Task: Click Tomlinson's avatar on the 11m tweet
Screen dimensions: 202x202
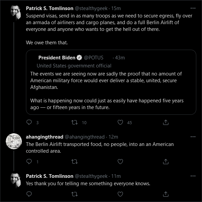Action: click(x=16, y=181)
